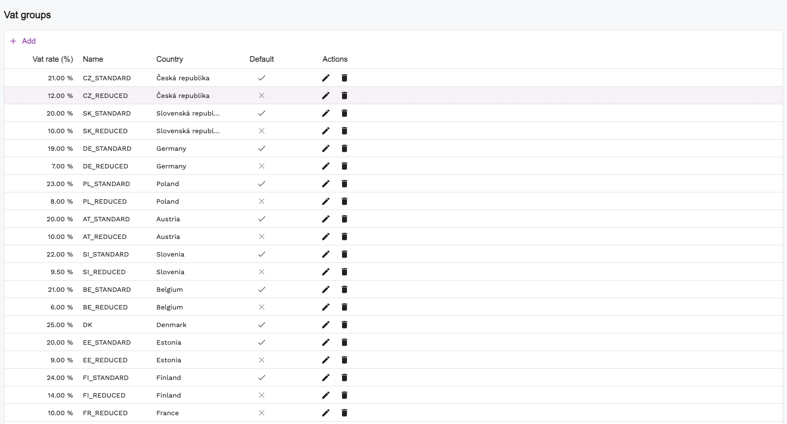Image resolution: width=787 pixels, height=424 pixels.
Task: Edit the SI_REDUCED VAT group
Action: click(x=326, y=272)
